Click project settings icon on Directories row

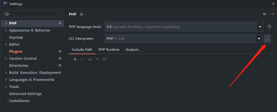[60, 65]
